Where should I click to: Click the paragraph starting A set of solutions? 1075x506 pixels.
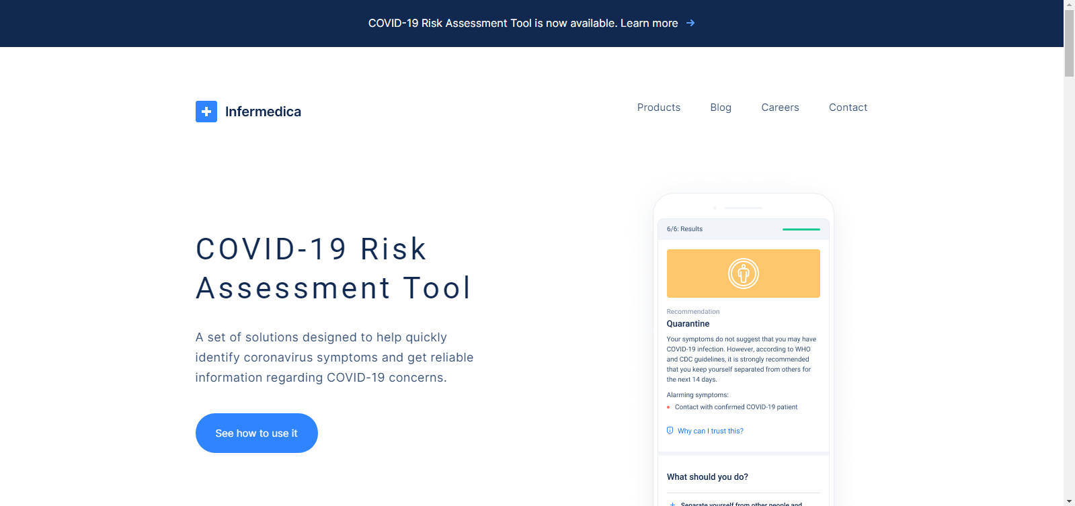click(x=334, y=357)
